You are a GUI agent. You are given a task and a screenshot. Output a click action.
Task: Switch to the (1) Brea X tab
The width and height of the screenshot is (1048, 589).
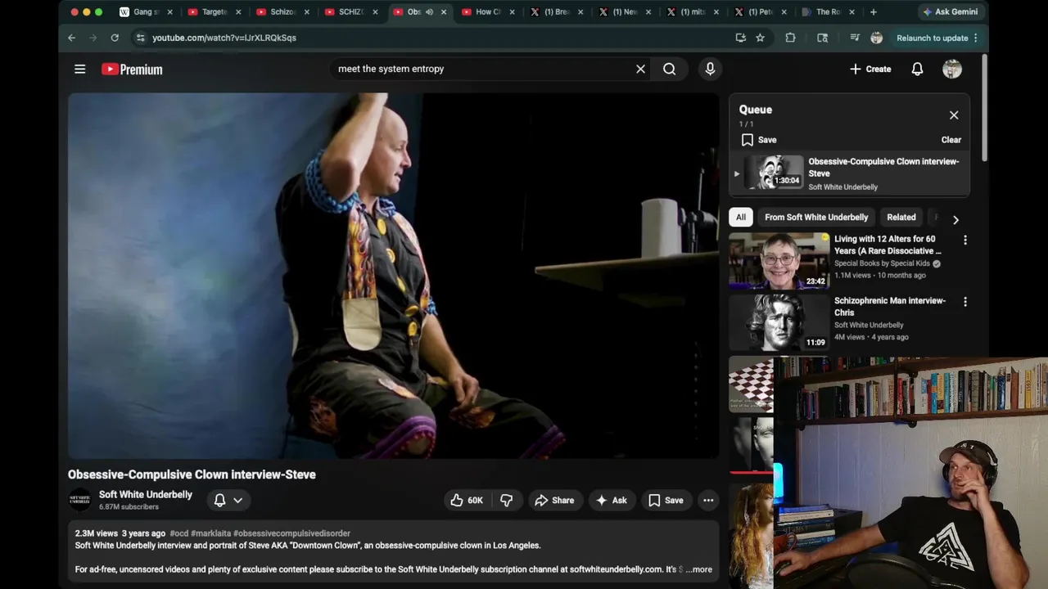557,12
